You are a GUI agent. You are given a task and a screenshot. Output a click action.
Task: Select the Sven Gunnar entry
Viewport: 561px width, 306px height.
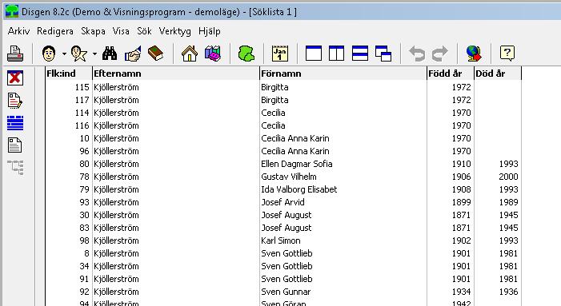(x=286, y=292)
